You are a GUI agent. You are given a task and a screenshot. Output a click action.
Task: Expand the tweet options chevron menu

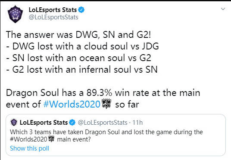(223, 9)
